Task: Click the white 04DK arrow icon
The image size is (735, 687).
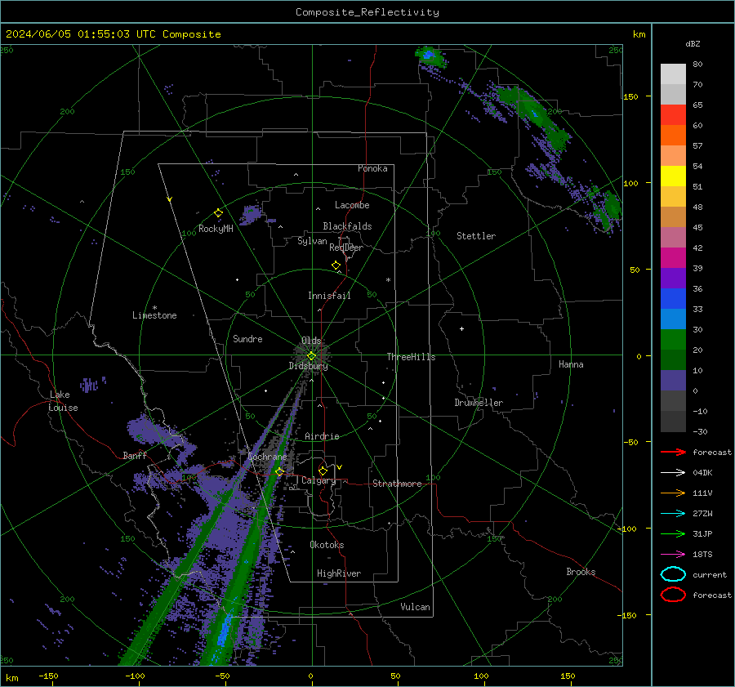Action: coord(673,473)
